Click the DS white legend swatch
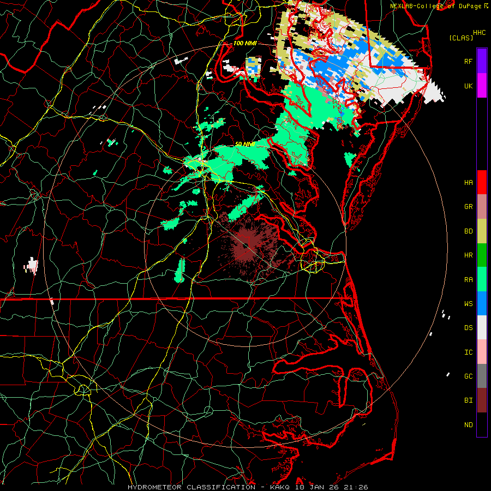This screenshot has width=491, height=491. [x=482, y=327]
